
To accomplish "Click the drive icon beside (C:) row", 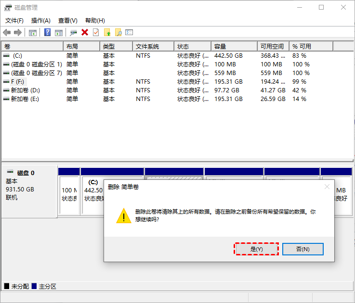I will (x=6, y=55).
